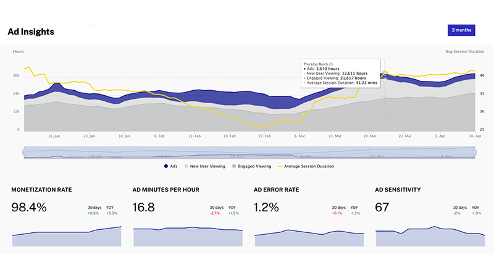The image size is (494, 278).
Task: Click the March 23 tooltip box on chart
Action: point(341,74)
